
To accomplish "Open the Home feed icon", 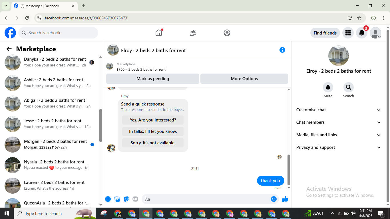I will [159, 33].
